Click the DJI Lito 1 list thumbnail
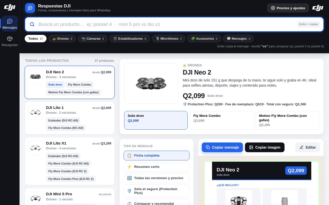 pos(35,112)
